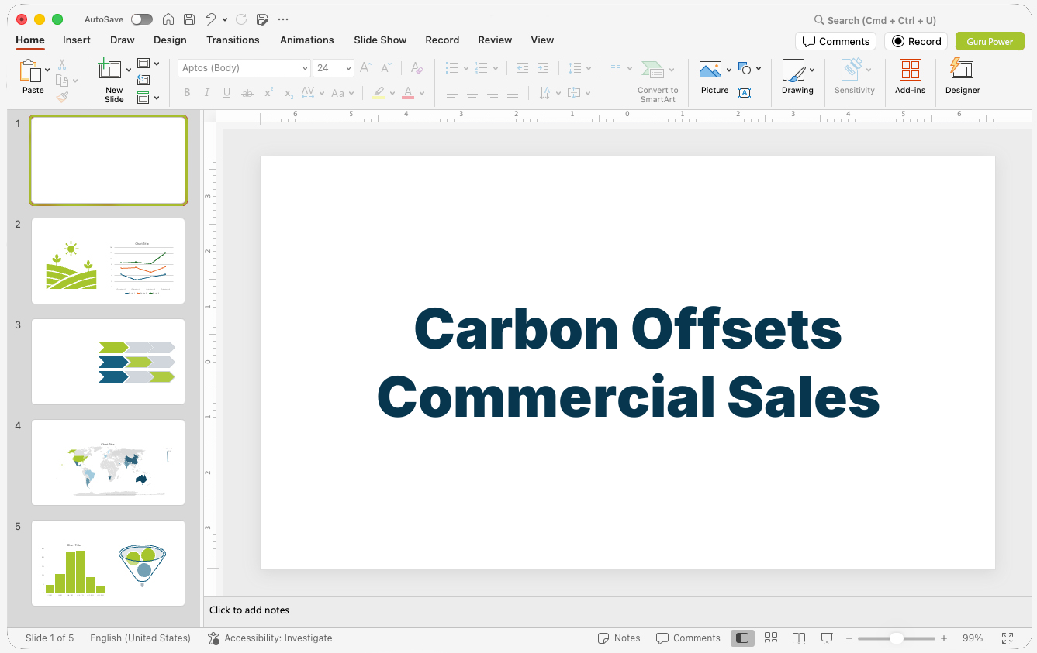The image size is (1037, 653).
Task: Expand the Paste options arrow
Action: 47,70
